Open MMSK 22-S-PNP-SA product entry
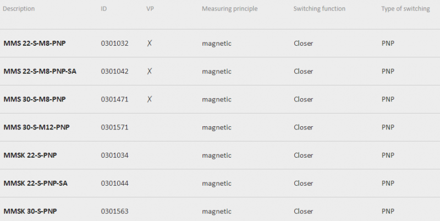The height and width of the screenshot is (221, 440). click(35, 184)
